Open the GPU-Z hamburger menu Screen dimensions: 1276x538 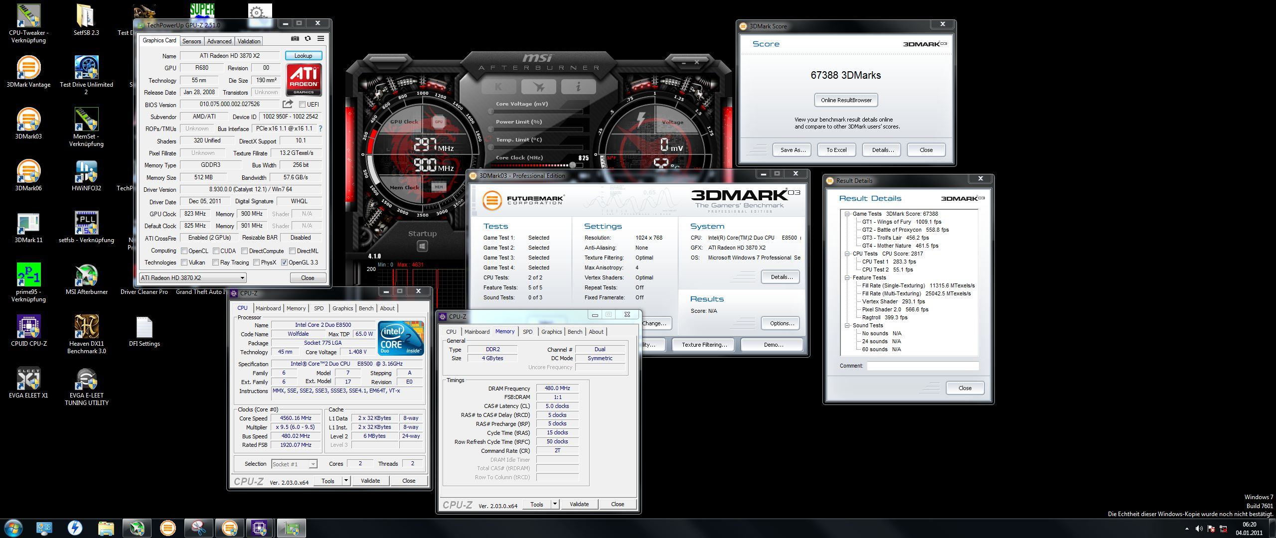point(320,39)
